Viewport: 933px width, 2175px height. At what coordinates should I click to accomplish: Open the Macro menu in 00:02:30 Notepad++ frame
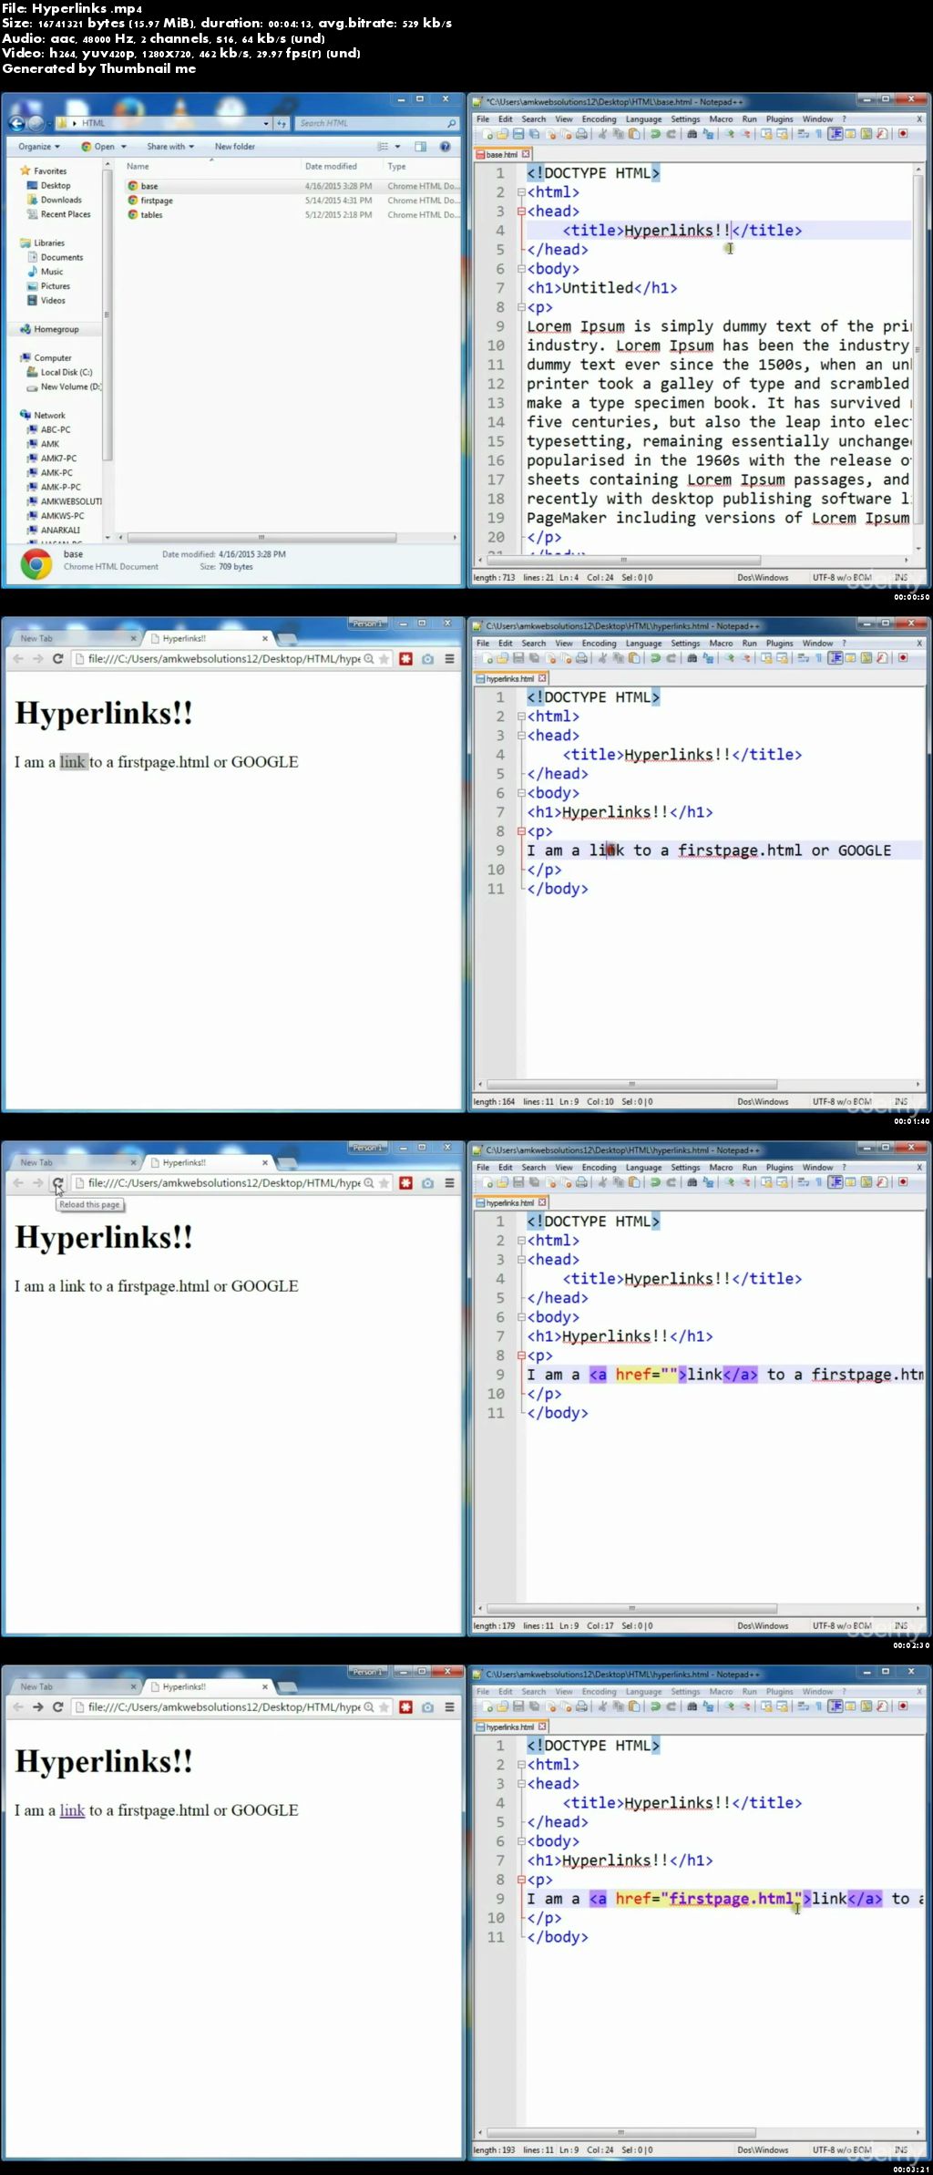pos(721,1168)
